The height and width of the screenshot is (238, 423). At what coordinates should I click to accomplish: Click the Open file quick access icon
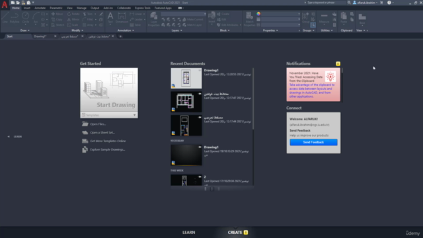click(x=18, y=3)
